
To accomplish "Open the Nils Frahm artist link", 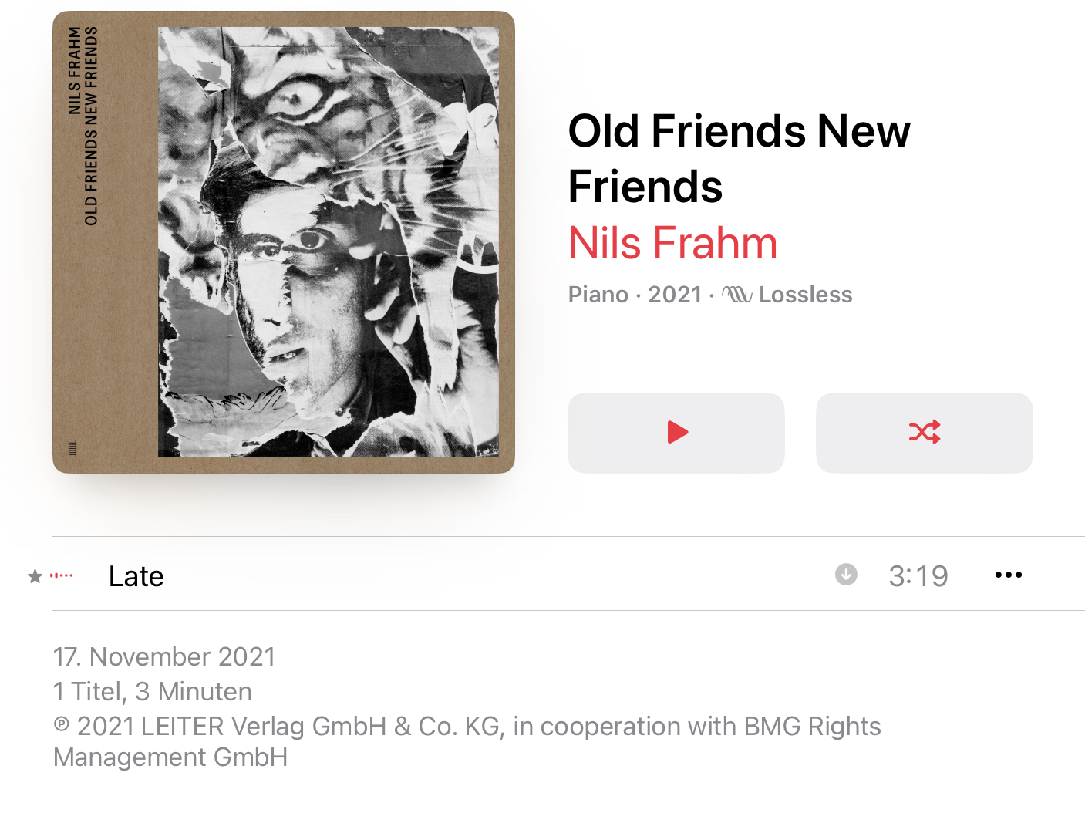I will click(672, 243).
